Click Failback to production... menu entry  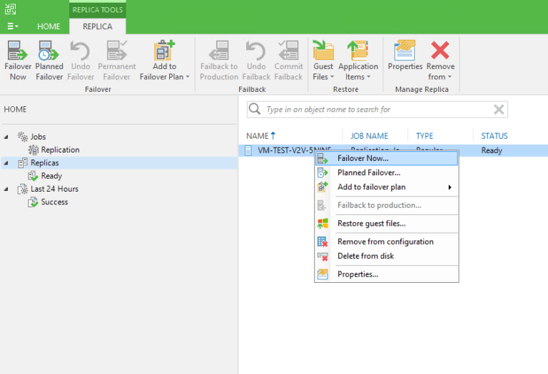(386, 205)
